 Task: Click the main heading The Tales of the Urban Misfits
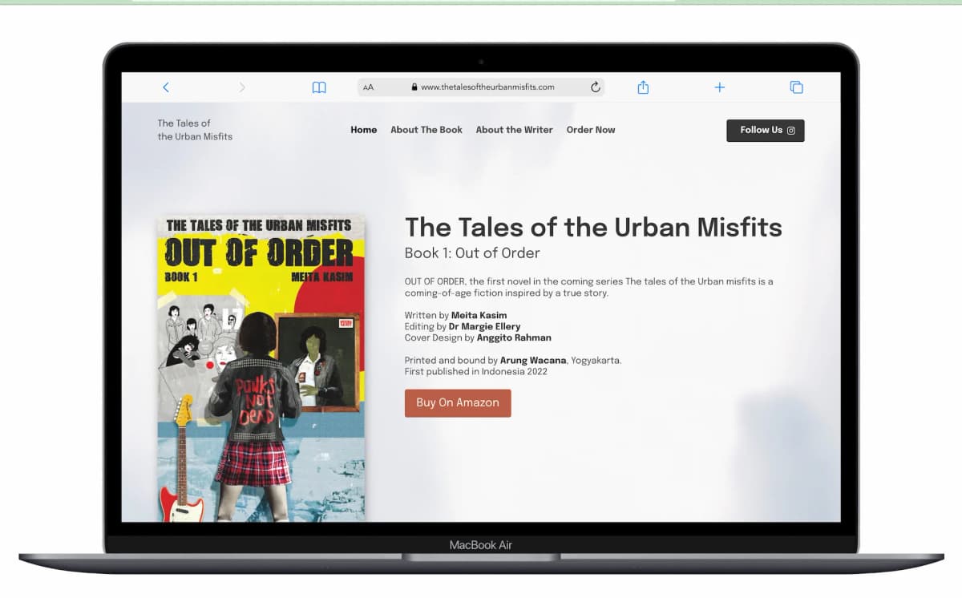(593, 227)
